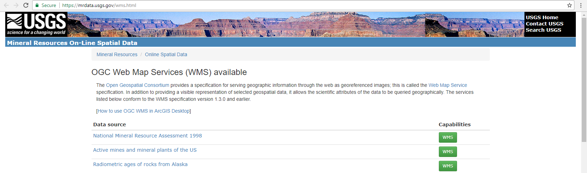Screen dimensions: 587x173
Task: Click the vertical scrollbar thumb
Action: (584, 80)
